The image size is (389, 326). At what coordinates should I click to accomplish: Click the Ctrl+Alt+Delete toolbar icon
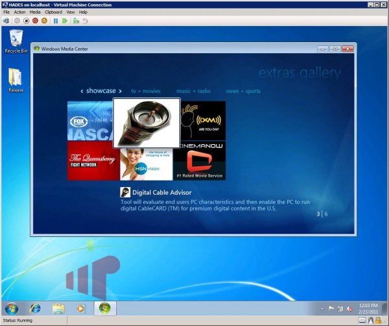pos(6,21)
